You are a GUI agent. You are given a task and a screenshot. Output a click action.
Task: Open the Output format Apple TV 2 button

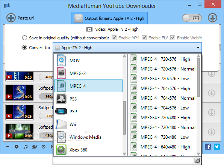[x=109, y=18]
